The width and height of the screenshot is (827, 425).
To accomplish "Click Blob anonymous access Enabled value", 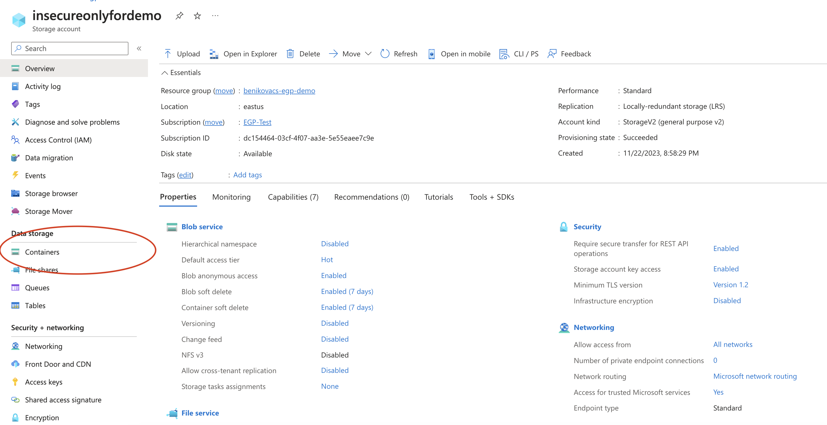I will [333, 275].
